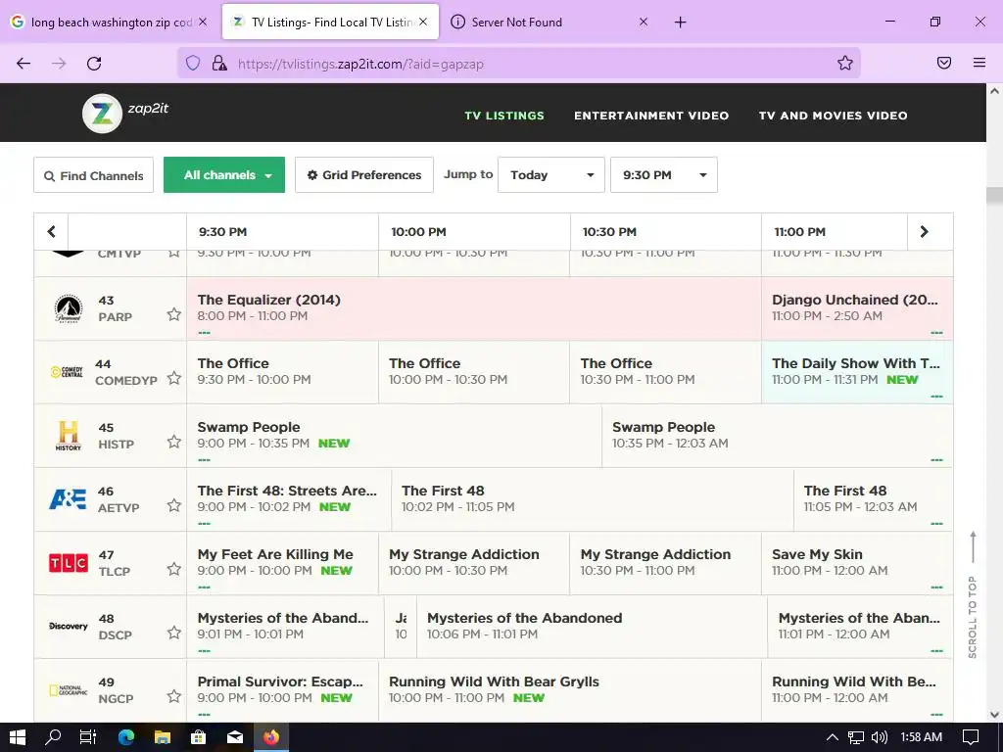Expand the All channels dropdown

pyautogui.click(x=224, y=174)
